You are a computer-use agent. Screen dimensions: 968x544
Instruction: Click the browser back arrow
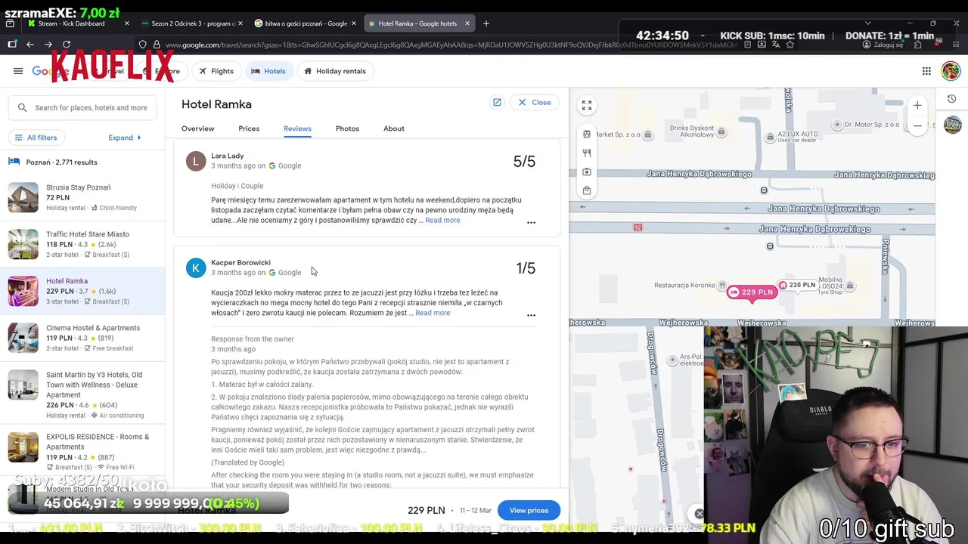click(30, 45)
